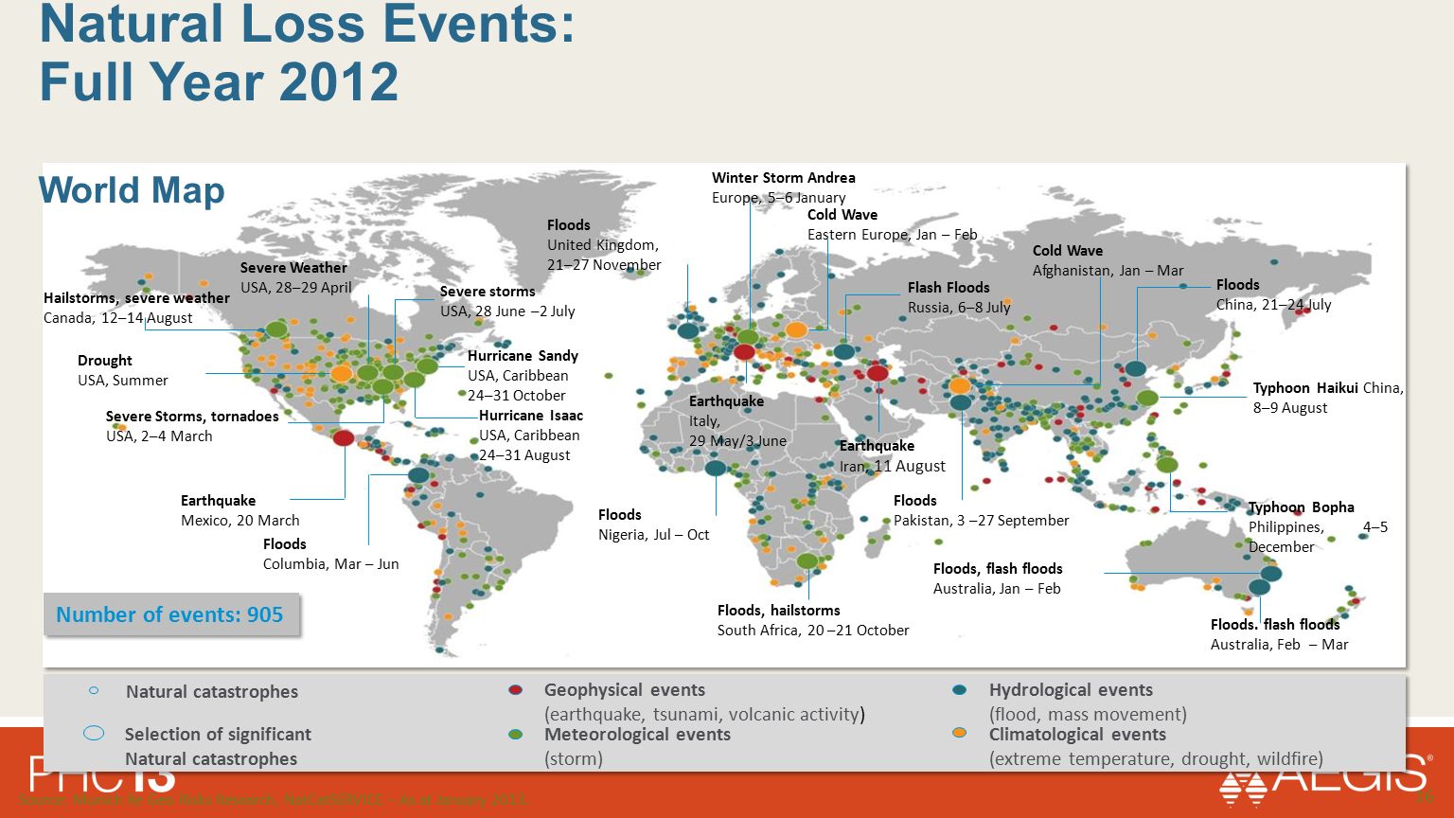Screen dimensions: 1454x818
Task: Click the red Geophysical events legend dot
Action: pos(515,690)
